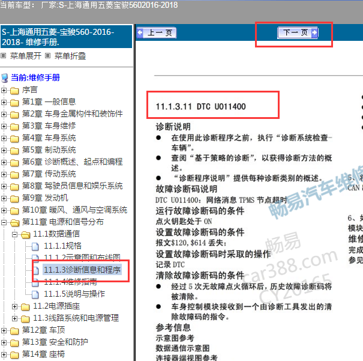Screen dimensions: 363x361
Task: Open 11.1.4维修指南 page
Action: pyautogui.click(x=70, y=282)
